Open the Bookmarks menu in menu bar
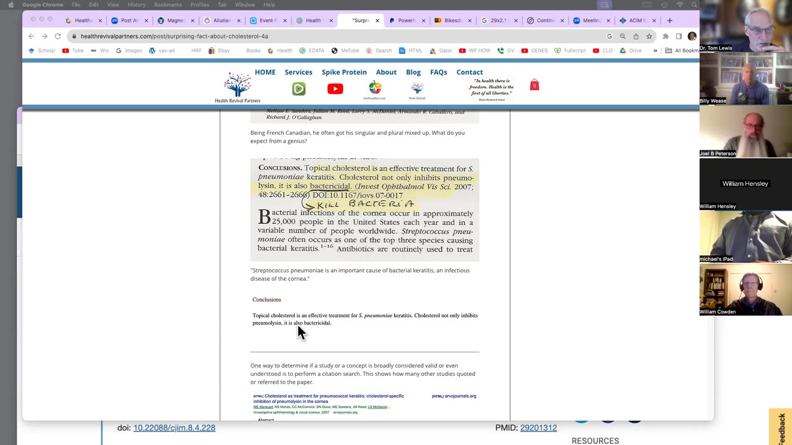This screenshot has height=445, width=792. click(168, 5)
